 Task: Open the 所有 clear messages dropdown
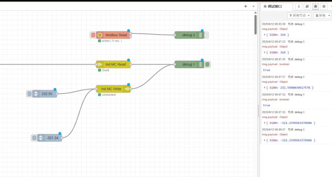[322, 16]
